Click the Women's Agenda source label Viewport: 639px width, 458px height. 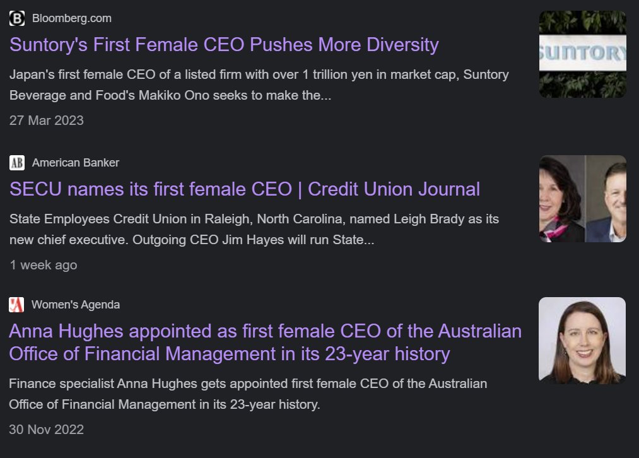coord(75,305)
